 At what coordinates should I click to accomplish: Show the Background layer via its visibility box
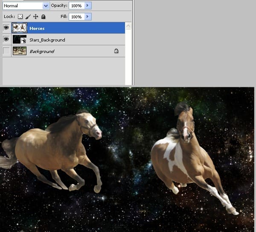tap(6, 51)
